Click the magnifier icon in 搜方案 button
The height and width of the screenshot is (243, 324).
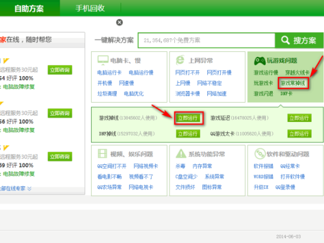coord(285,40)
